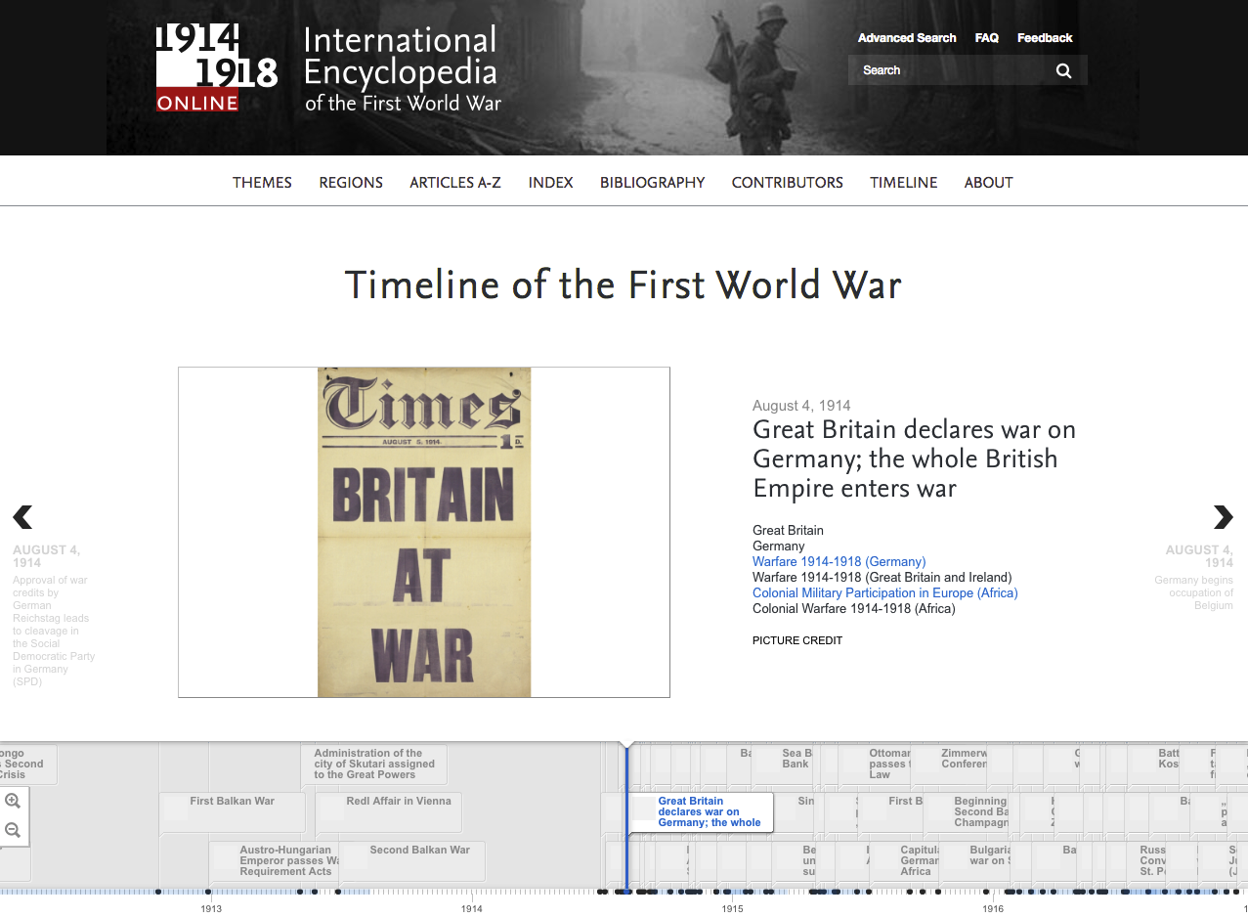
Task: Select Redl Affair in Vienna event
Action: (389, 811)
